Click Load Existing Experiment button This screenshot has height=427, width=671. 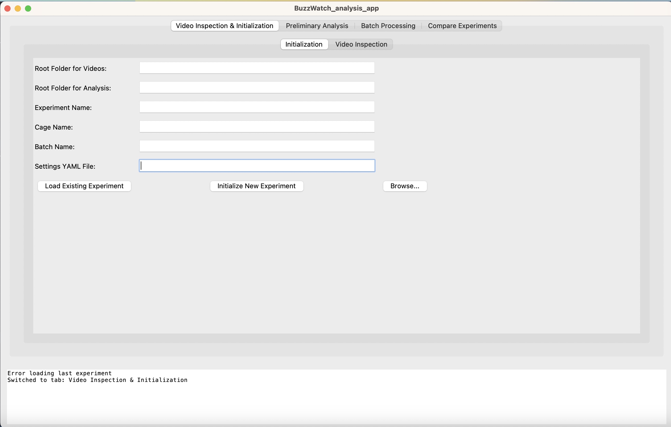(84, 186)
